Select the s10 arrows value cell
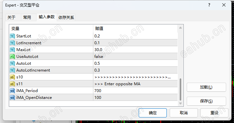This screenshot has height=123, width=234. tap(135, 77)
